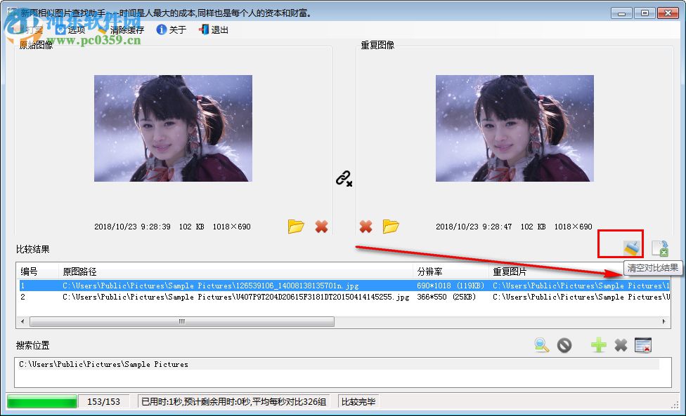686x416 pixels.
Task: Open the original image's folder icon
Action: tap(296, 227)
